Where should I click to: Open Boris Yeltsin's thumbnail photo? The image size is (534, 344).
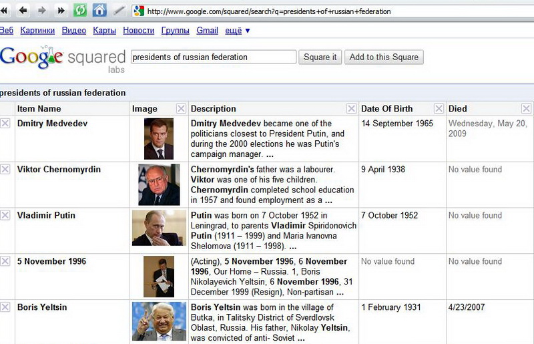coord(159,322)
